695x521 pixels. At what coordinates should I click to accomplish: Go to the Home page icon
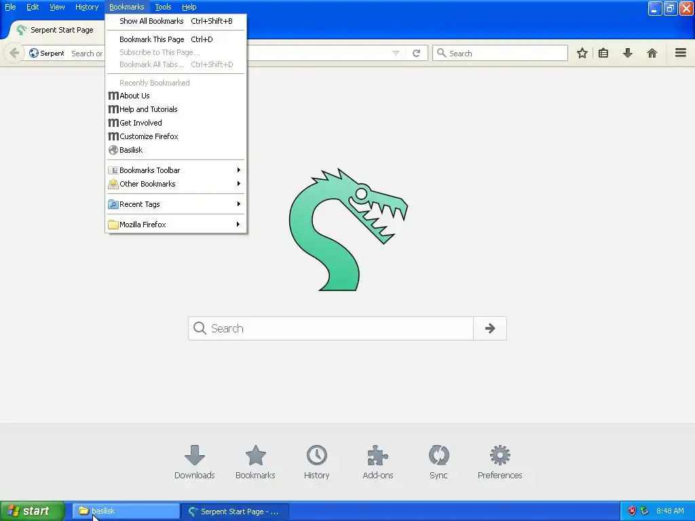click(x=652, y=53)
